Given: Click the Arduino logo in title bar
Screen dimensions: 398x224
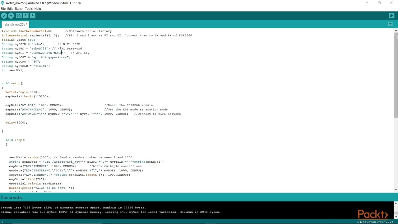Looking at the screenshot, I should pyautogui.click(x=2, y=3).
